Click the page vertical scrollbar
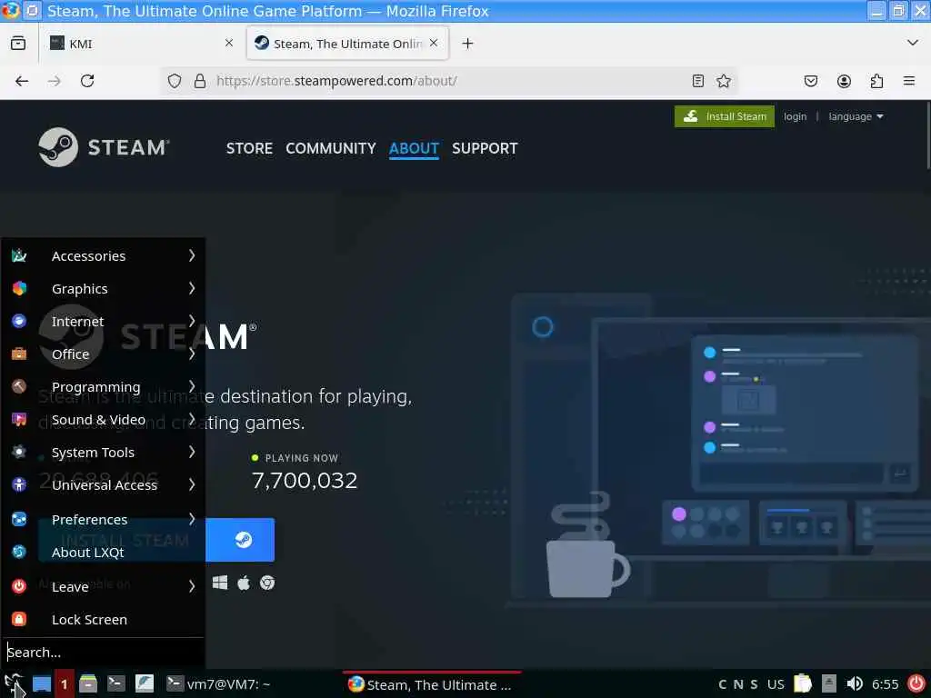Viewport: 931px width, 698px height. click(927, 135)
